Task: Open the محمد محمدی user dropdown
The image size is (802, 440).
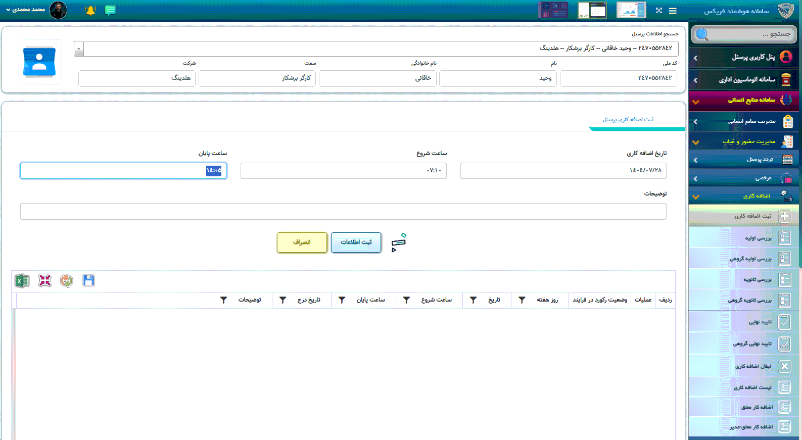Action: click(25, 10)
